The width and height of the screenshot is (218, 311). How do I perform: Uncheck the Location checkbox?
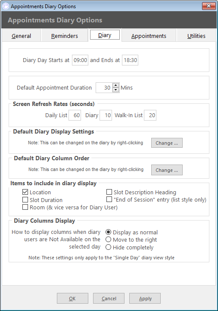25,192
